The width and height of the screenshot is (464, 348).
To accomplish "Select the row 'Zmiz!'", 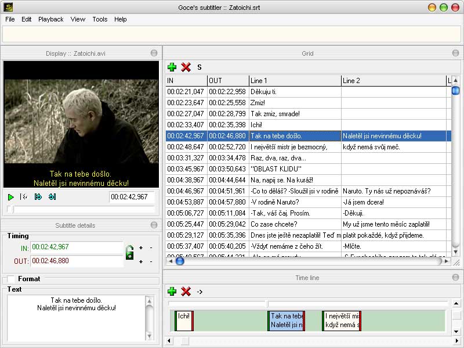I will (x=309, y=103).
